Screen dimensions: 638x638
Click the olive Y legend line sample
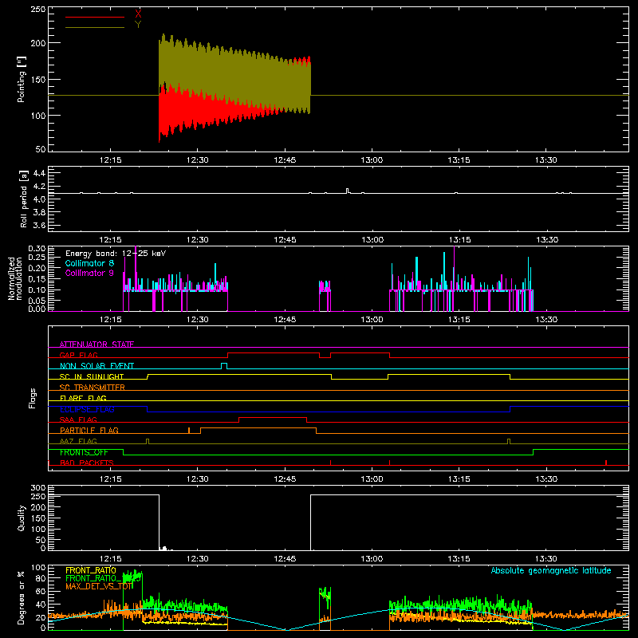[95, 27]
